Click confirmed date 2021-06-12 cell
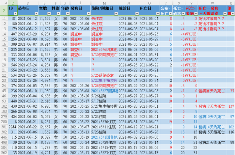Viewport: 235px width, 155px height. (129, 127)
